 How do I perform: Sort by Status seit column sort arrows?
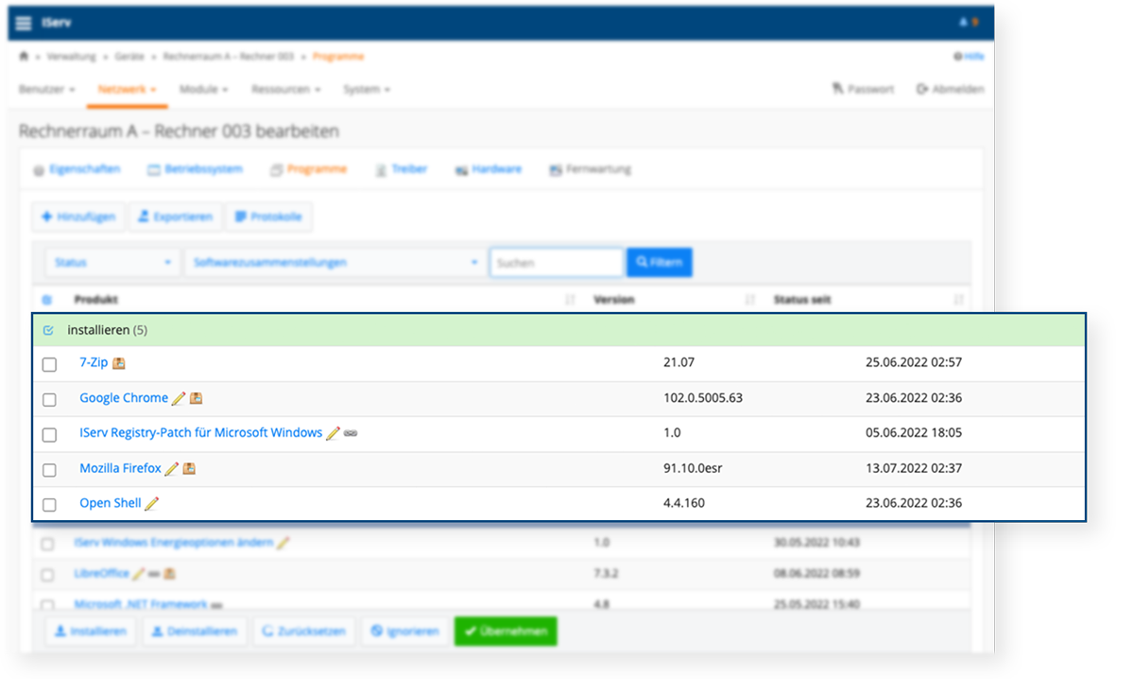[959, 300]
